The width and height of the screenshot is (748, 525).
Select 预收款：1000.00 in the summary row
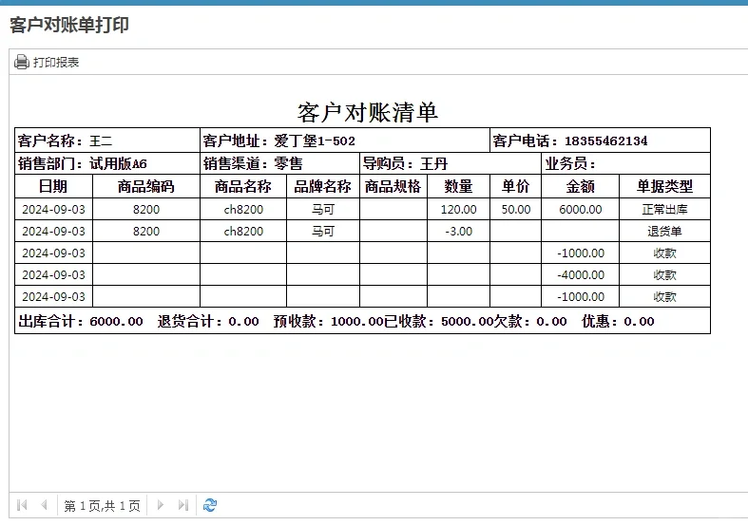point(329,321)
